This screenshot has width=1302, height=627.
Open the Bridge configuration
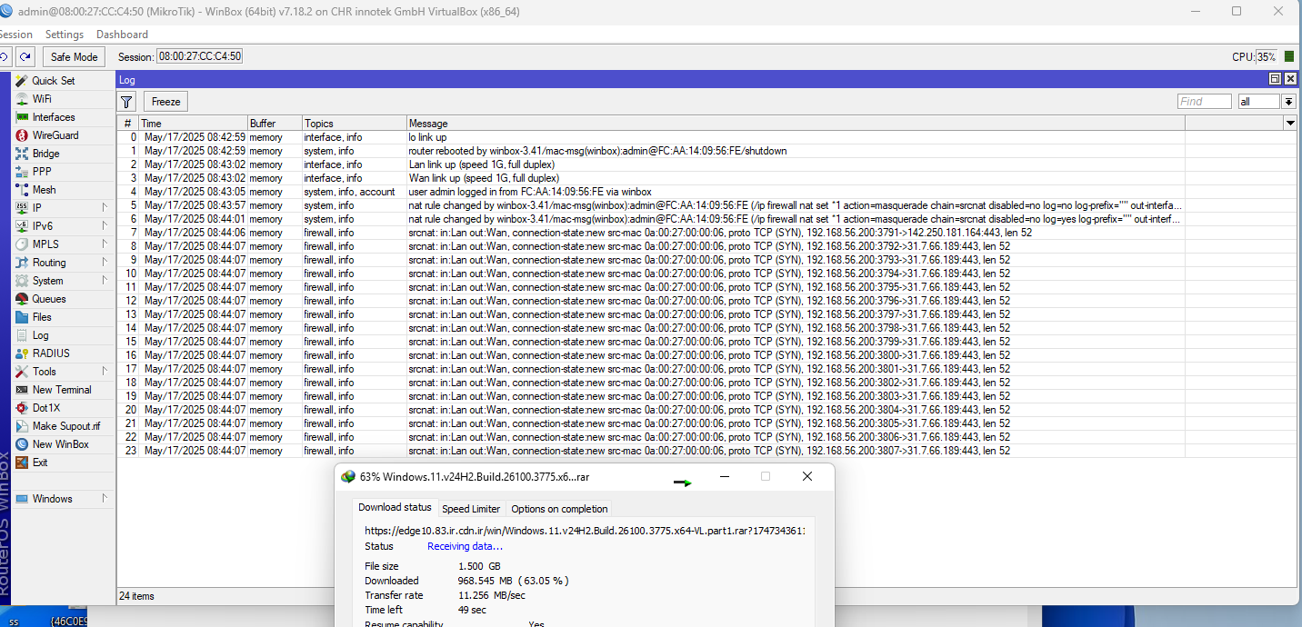[x=45, y=154]
